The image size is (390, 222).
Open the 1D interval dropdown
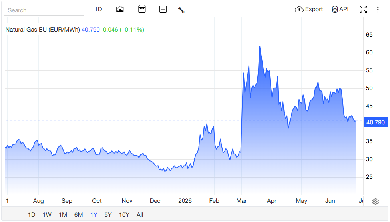tap(98, 10)
